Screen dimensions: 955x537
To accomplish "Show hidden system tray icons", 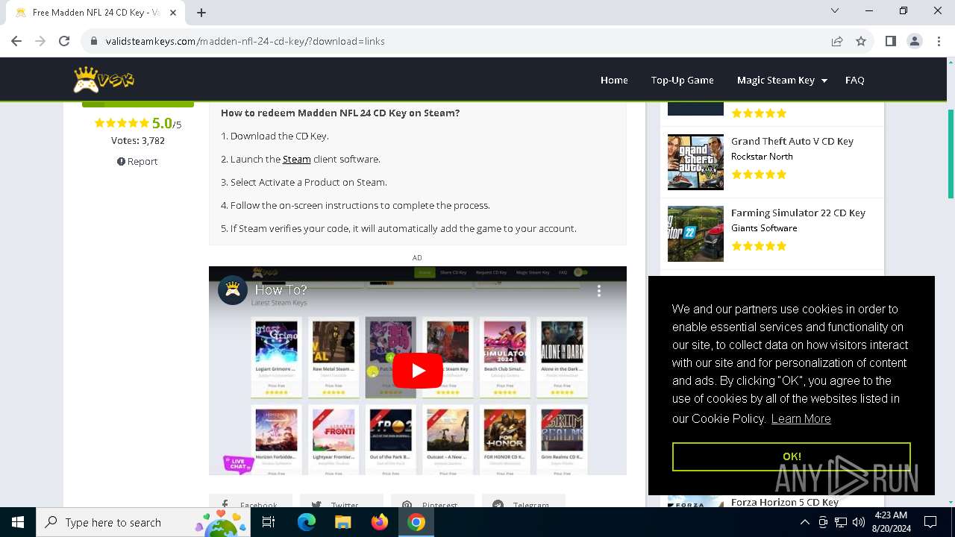I will pyautogui.click(x=804, y=523).
